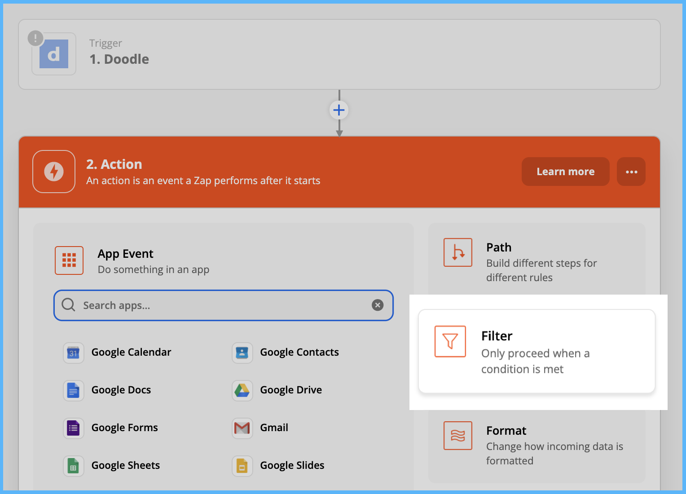Select the Google Contacts icon
Screen dimensions: 686x494
[x=242, y=353]
